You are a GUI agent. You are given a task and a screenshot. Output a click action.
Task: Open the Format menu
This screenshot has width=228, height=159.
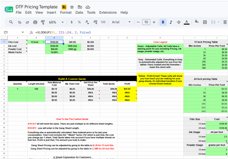(x=66, y=13)
